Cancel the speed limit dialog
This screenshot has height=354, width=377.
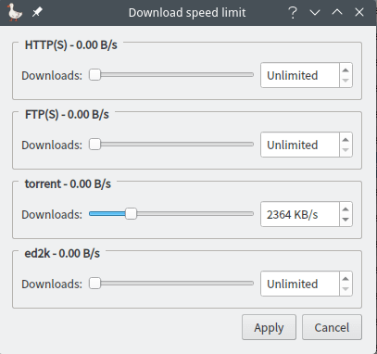coord(332,327)
